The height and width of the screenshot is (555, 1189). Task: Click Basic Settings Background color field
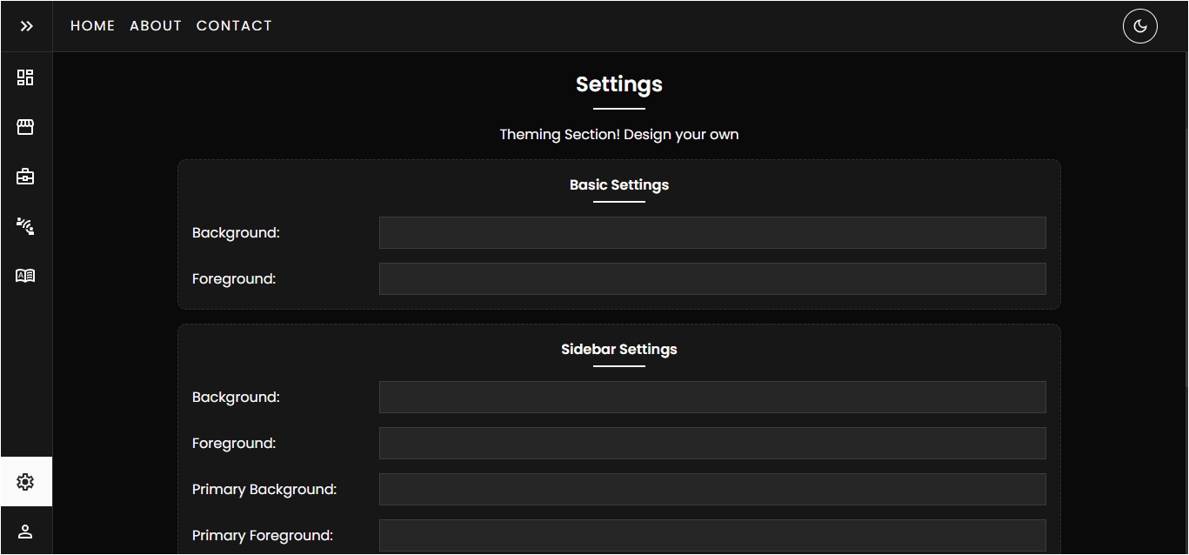[711, 232]
